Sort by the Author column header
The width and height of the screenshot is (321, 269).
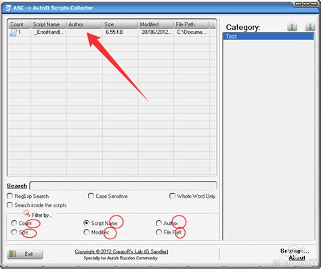(x=84, y=24)
